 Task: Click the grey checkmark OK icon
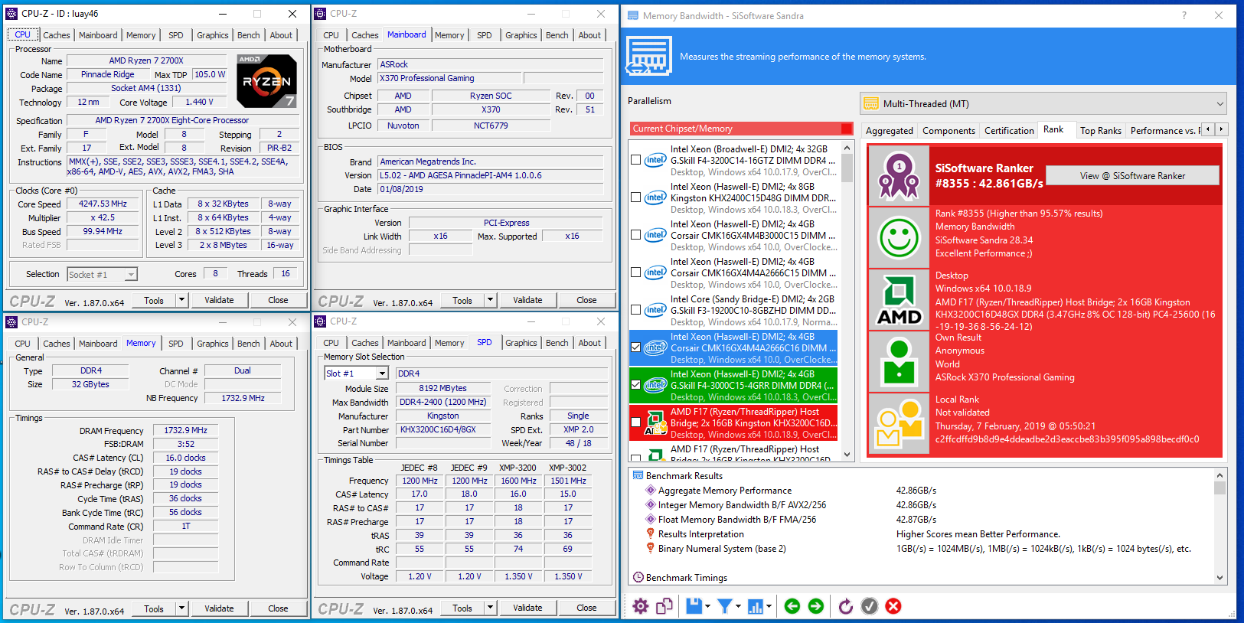(870, 606)
